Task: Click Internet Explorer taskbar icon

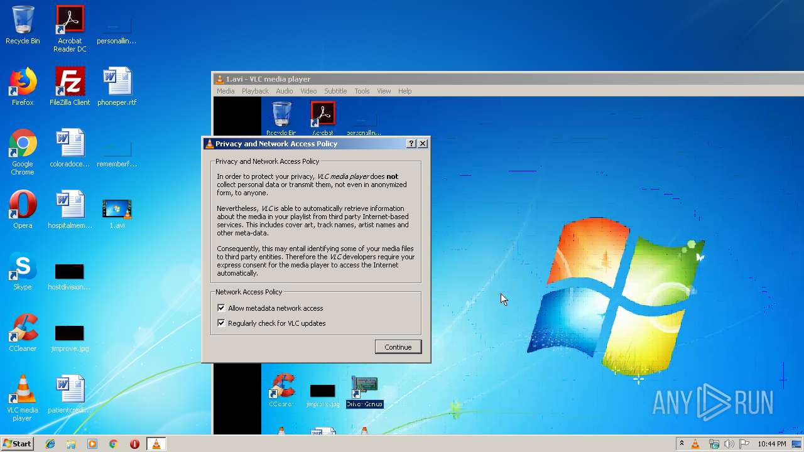Action: click(x=50, y=444)
